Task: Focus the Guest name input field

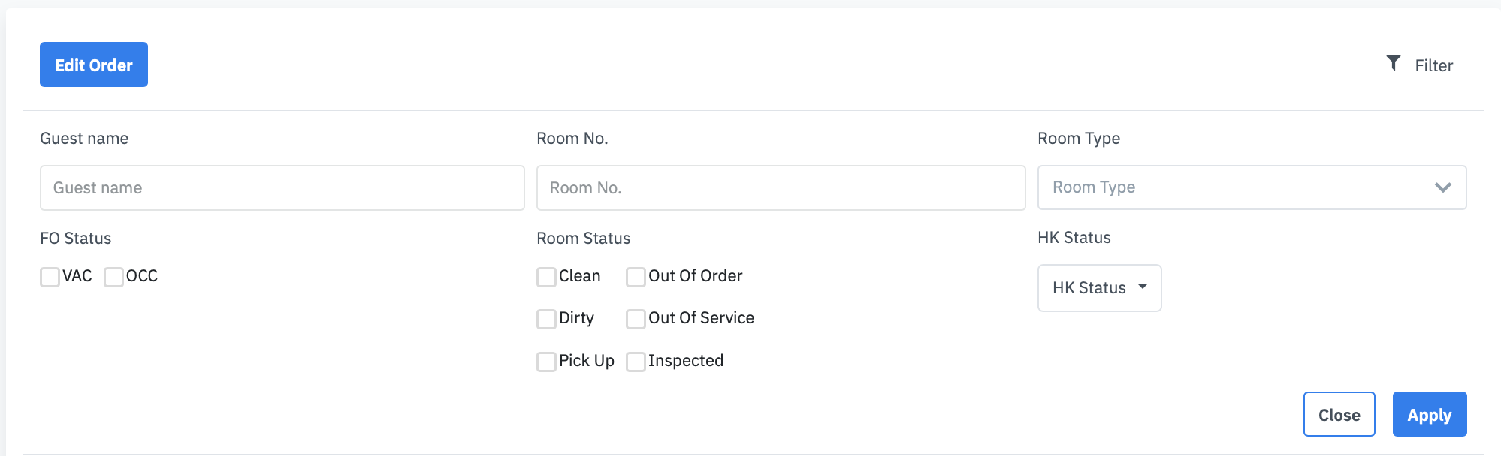Action: (x=282, y=187)
